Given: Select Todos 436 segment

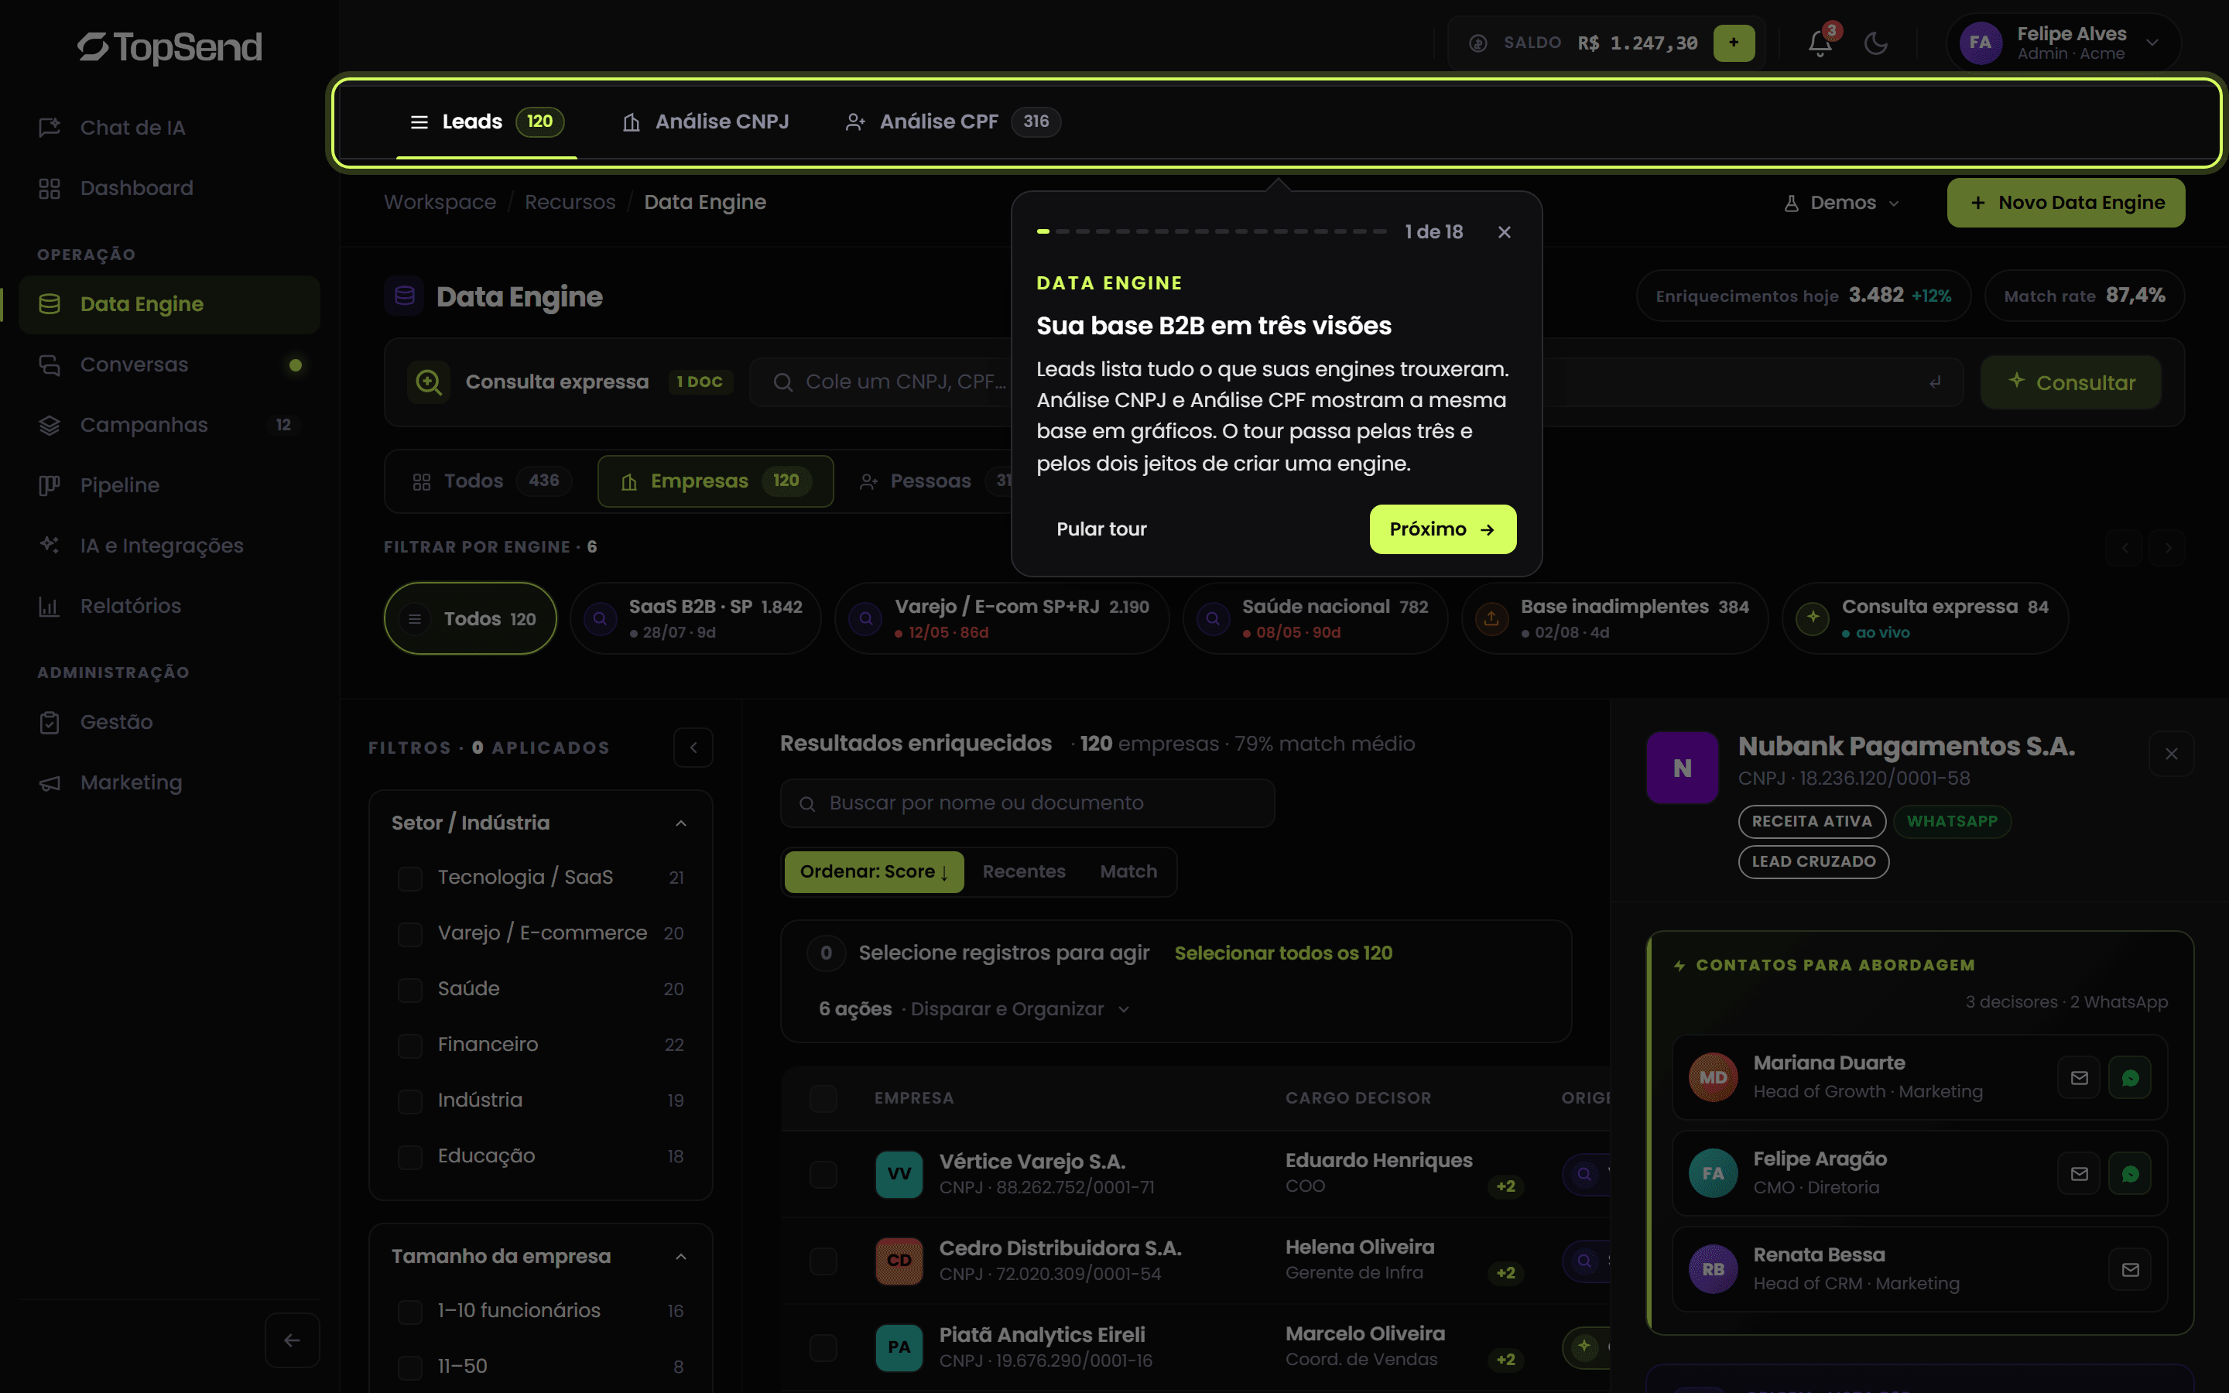Looking at the screenshot, I should click(492, 481).
